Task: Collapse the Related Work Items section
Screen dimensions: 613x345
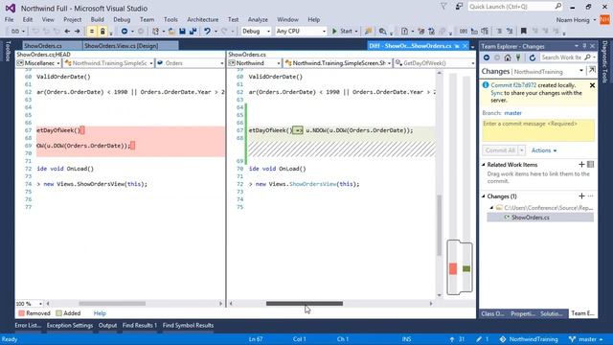Action: click(x=484, y=165)
